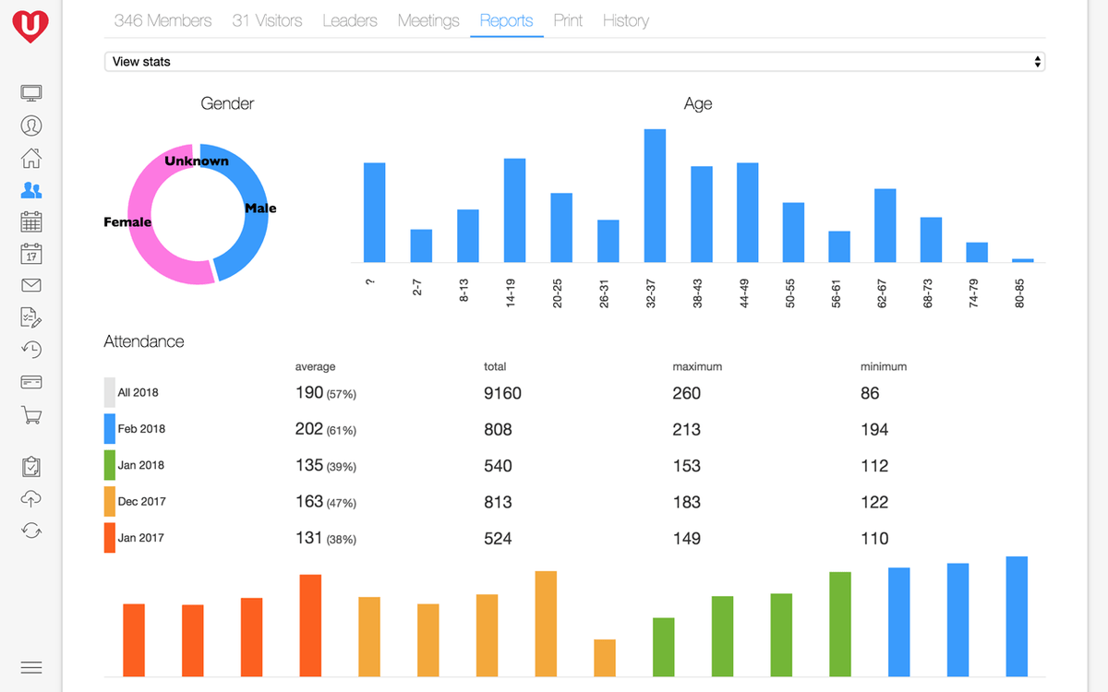
Task: Click the 'Attendance' section heading
Action: (x=144, y=341)
